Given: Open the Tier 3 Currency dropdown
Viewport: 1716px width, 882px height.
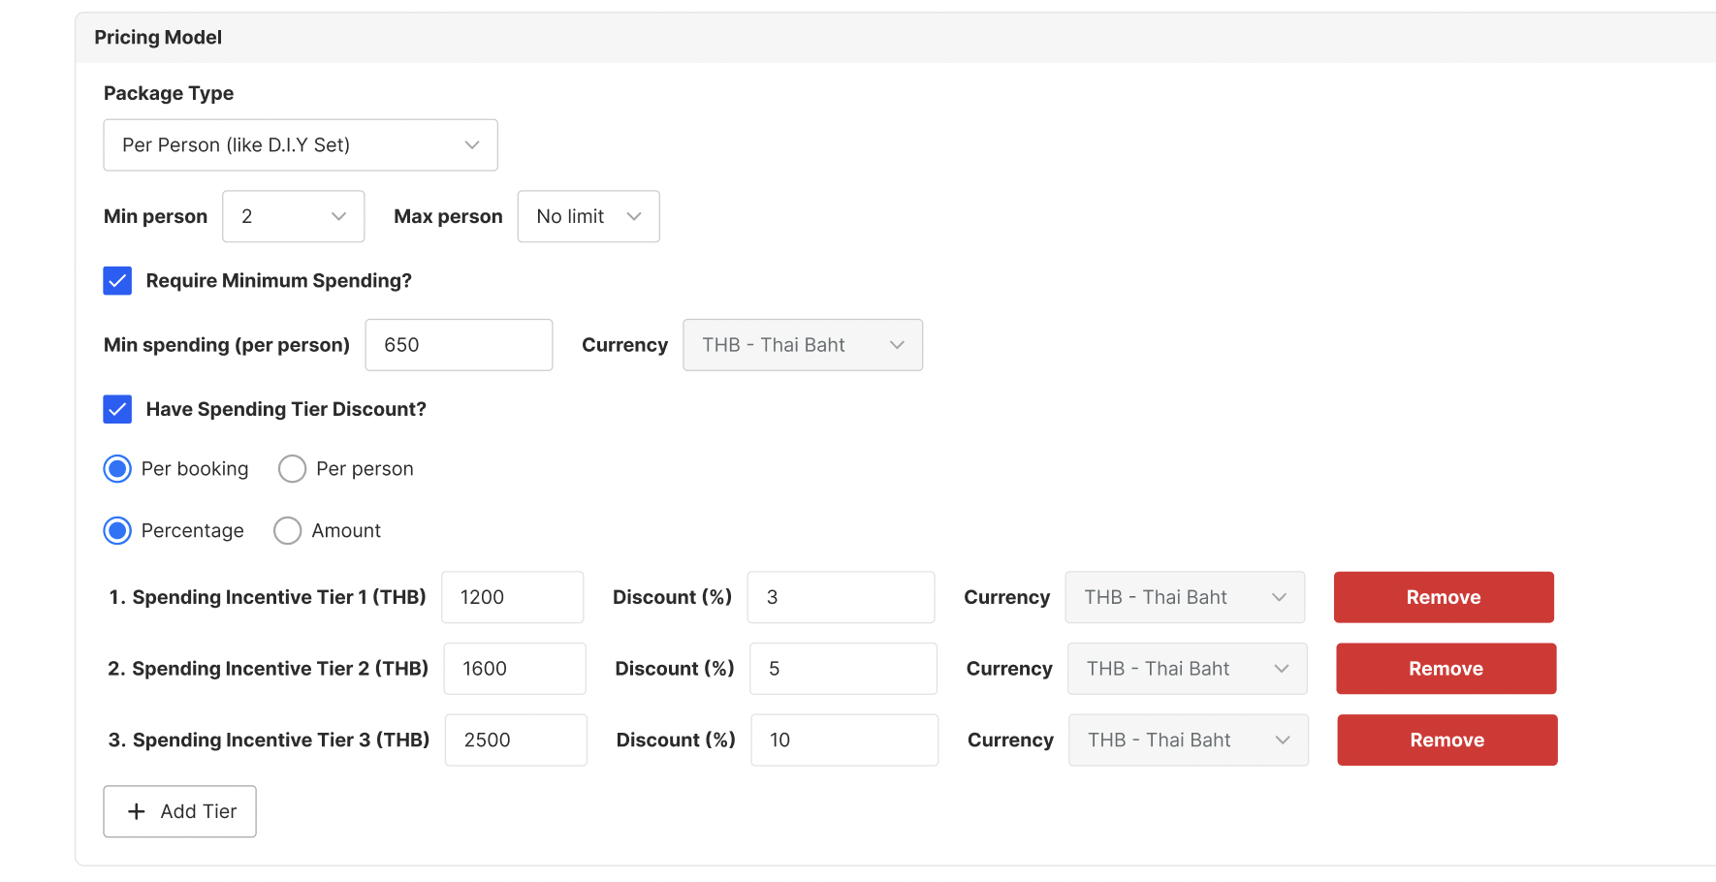Looking at the screenshot, I should [1188, 740].
